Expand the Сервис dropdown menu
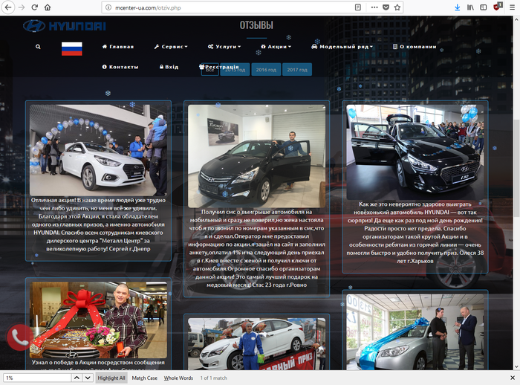 171,46
